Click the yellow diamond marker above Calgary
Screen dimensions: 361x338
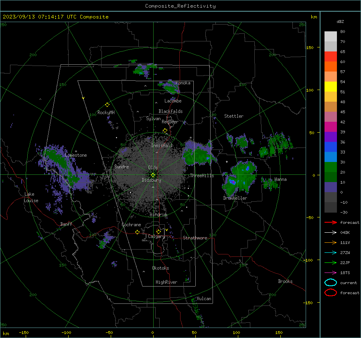(158, 231)
